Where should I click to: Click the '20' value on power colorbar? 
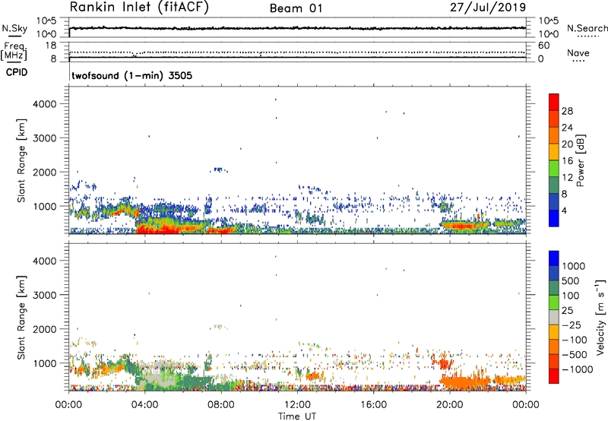click(567, 144)
